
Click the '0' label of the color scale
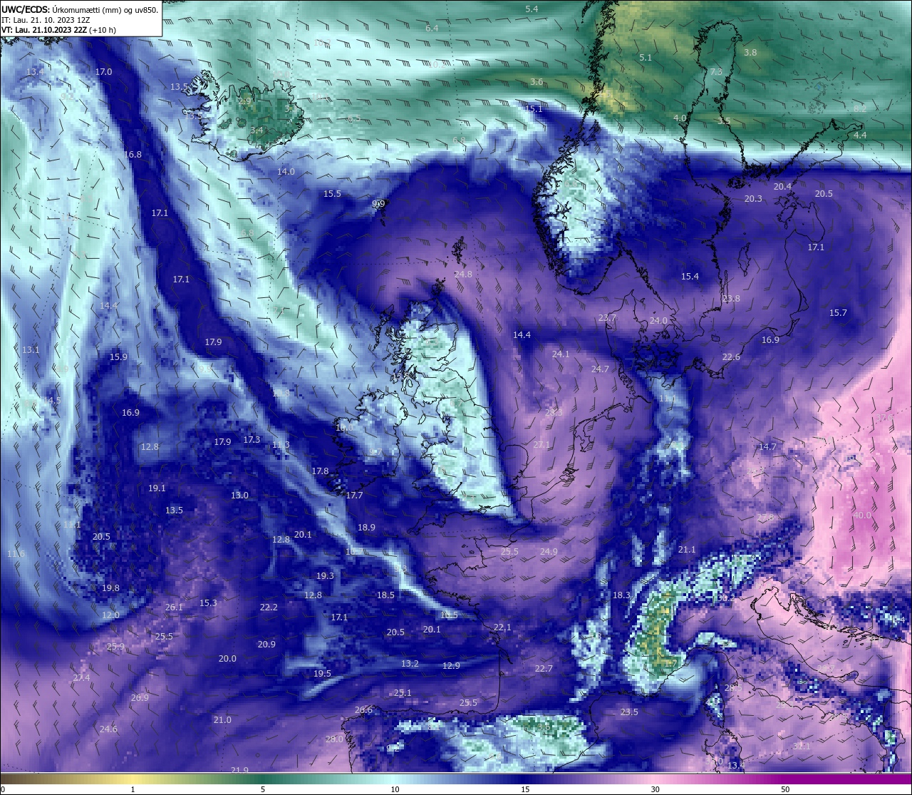pos(2,789)
